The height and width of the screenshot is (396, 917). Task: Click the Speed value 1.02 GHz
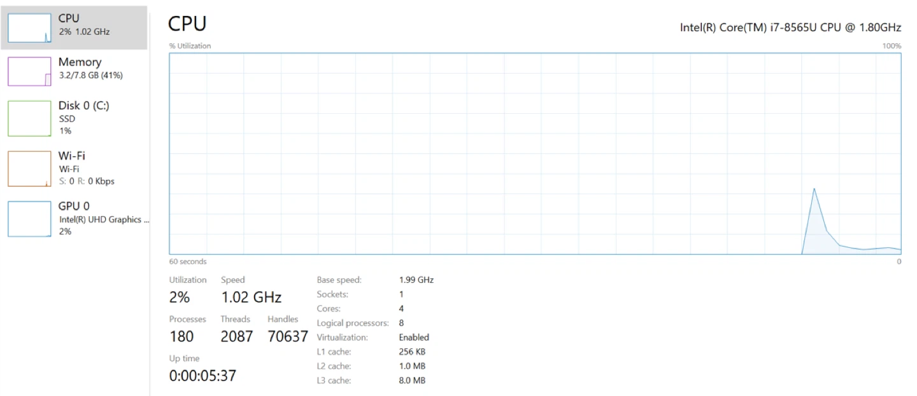coord(251,297)
